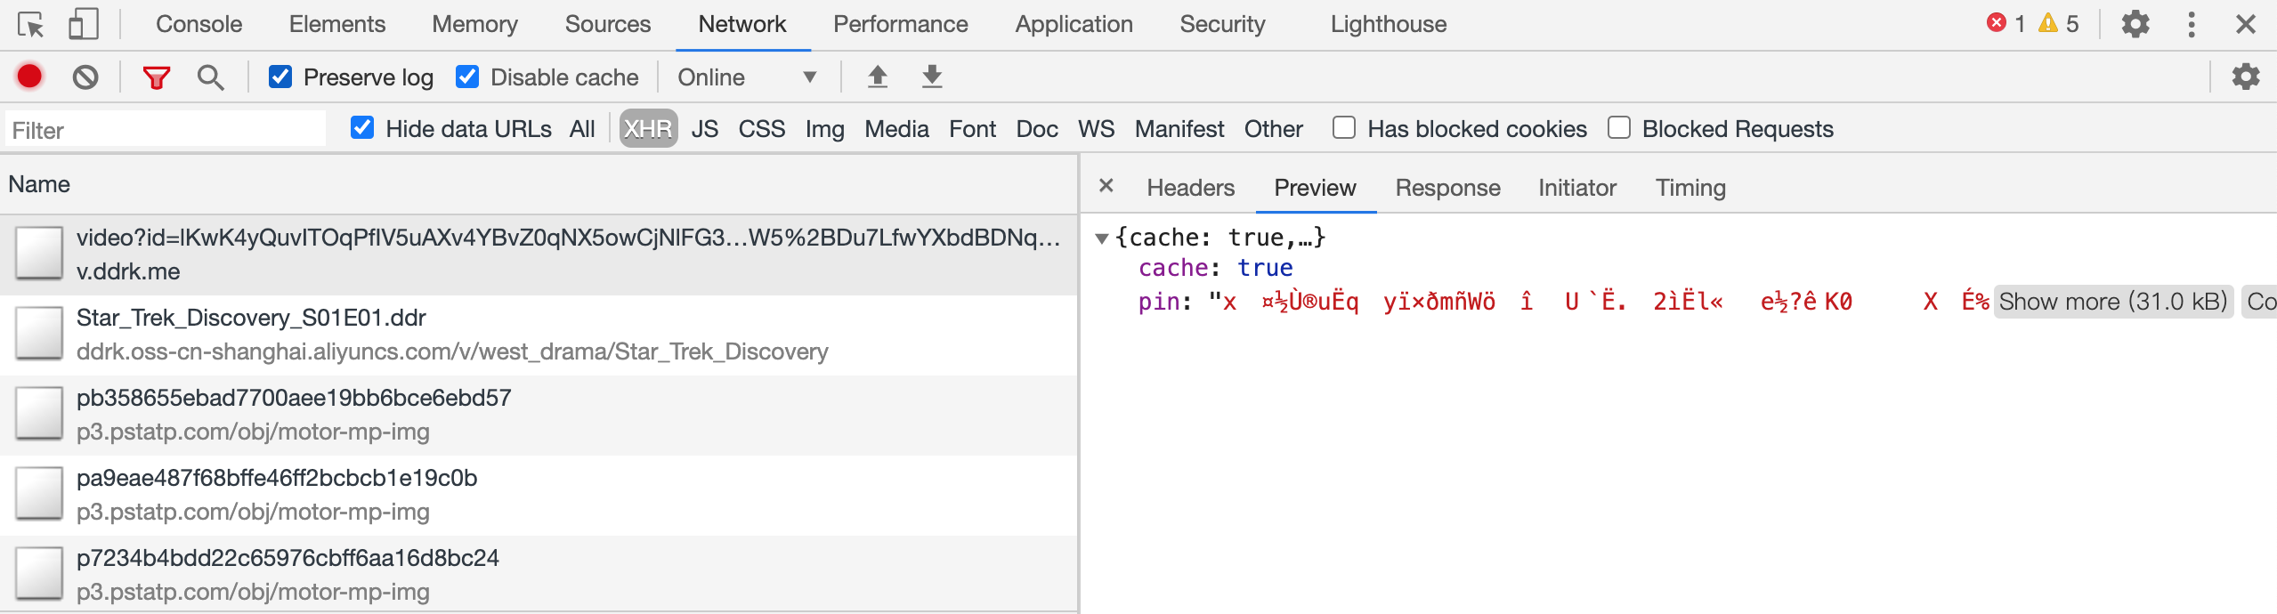Collapse the cache JSON object tree

pyautogui.click(x=1102, y=238)
